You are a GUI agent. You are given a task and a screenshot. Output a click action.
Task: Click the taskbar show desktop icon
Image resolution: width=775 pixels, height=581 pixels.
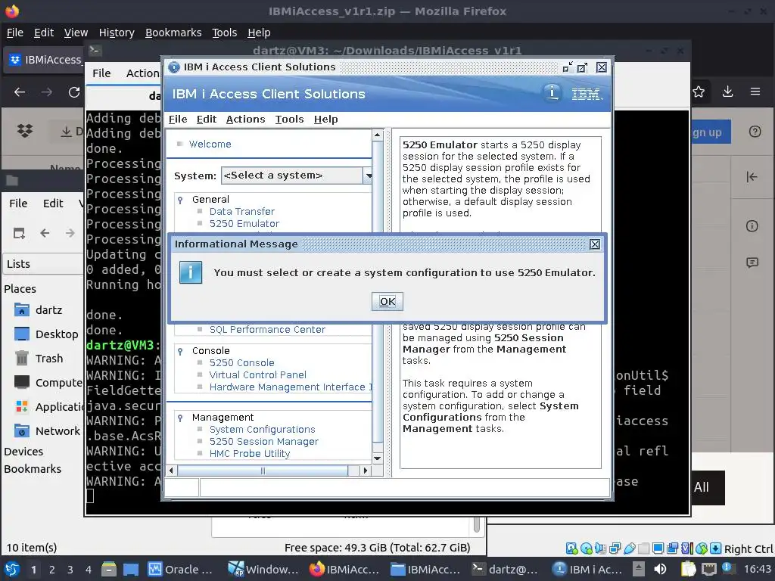[x=130, y=570]
